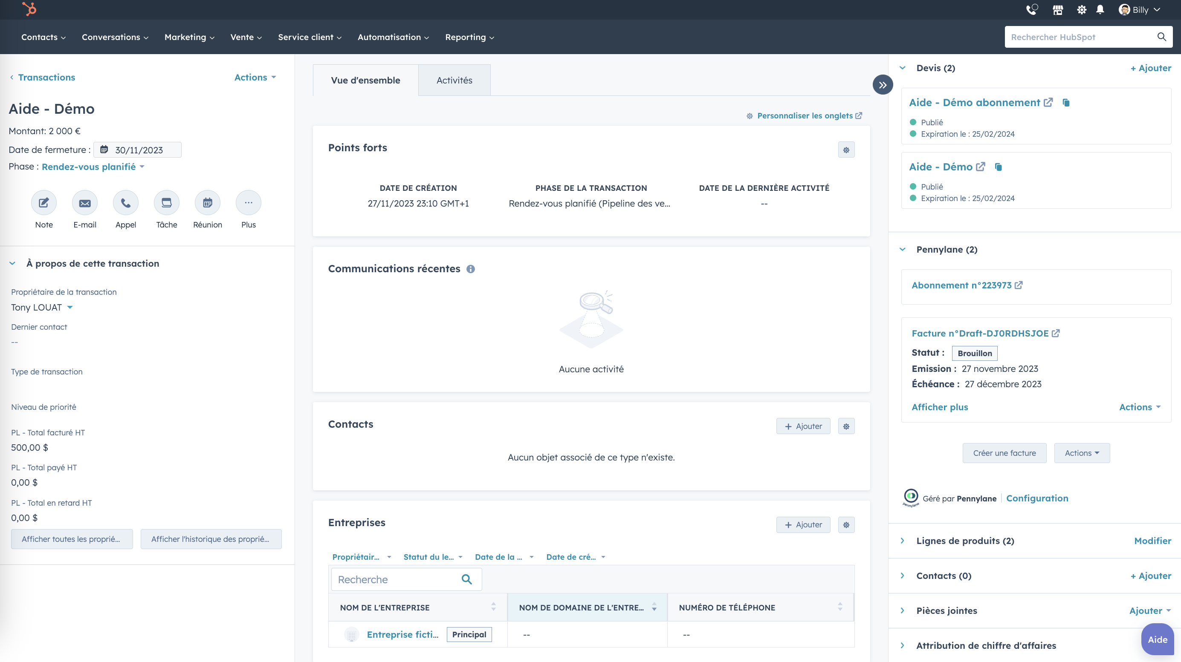
Task: Open Statut du le... filter dropdown
Action: 433,557
